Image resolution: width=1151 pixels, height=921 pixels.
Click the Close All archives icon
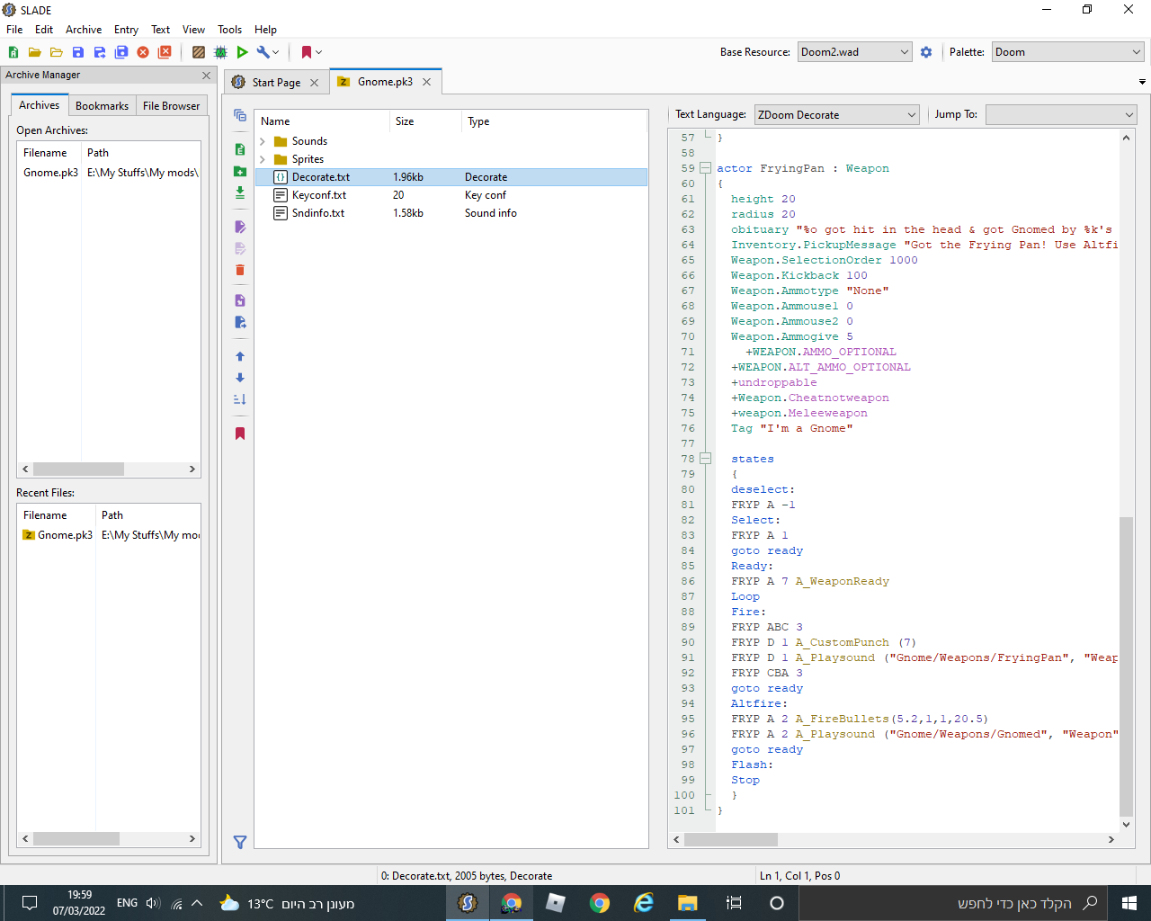point(165,52)
